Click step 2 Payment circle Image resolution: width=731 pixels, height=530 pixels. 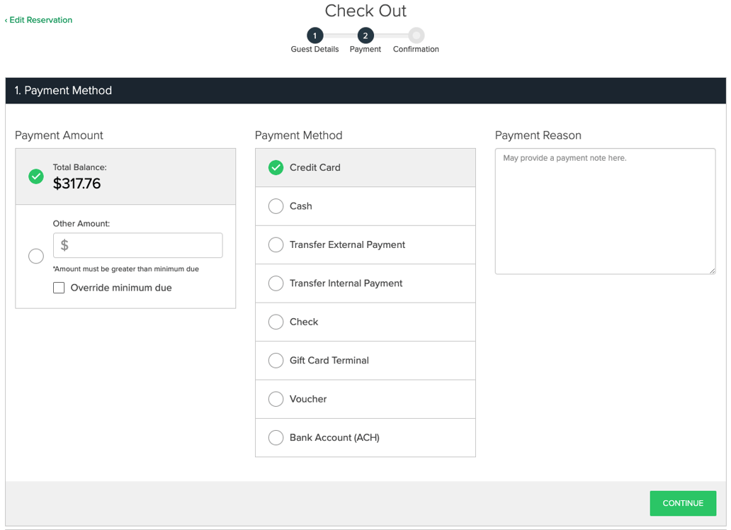point(365,35)
